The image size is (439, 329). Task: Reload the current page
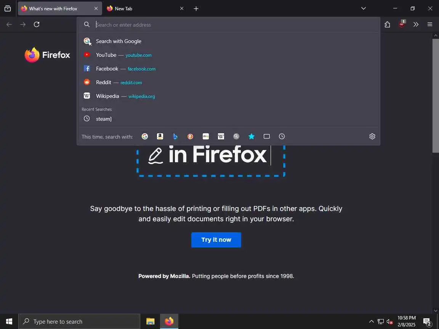point(37,25)
